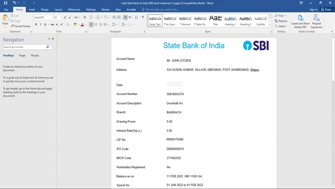Open the Insert ribbon tab
This screenshot has height=189, width=335.
coord(32,9)
